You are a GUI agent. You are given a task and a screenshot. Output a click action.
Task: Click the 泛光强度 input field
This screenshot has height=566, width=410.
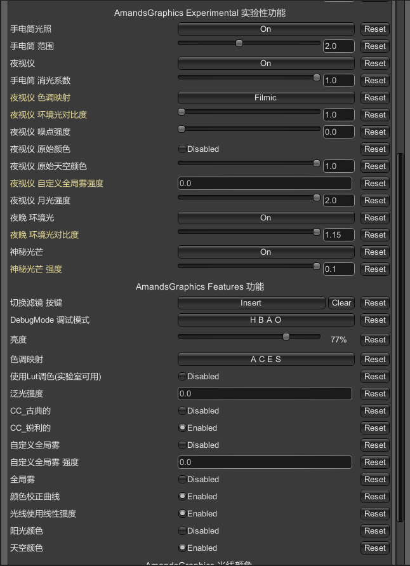265,394
